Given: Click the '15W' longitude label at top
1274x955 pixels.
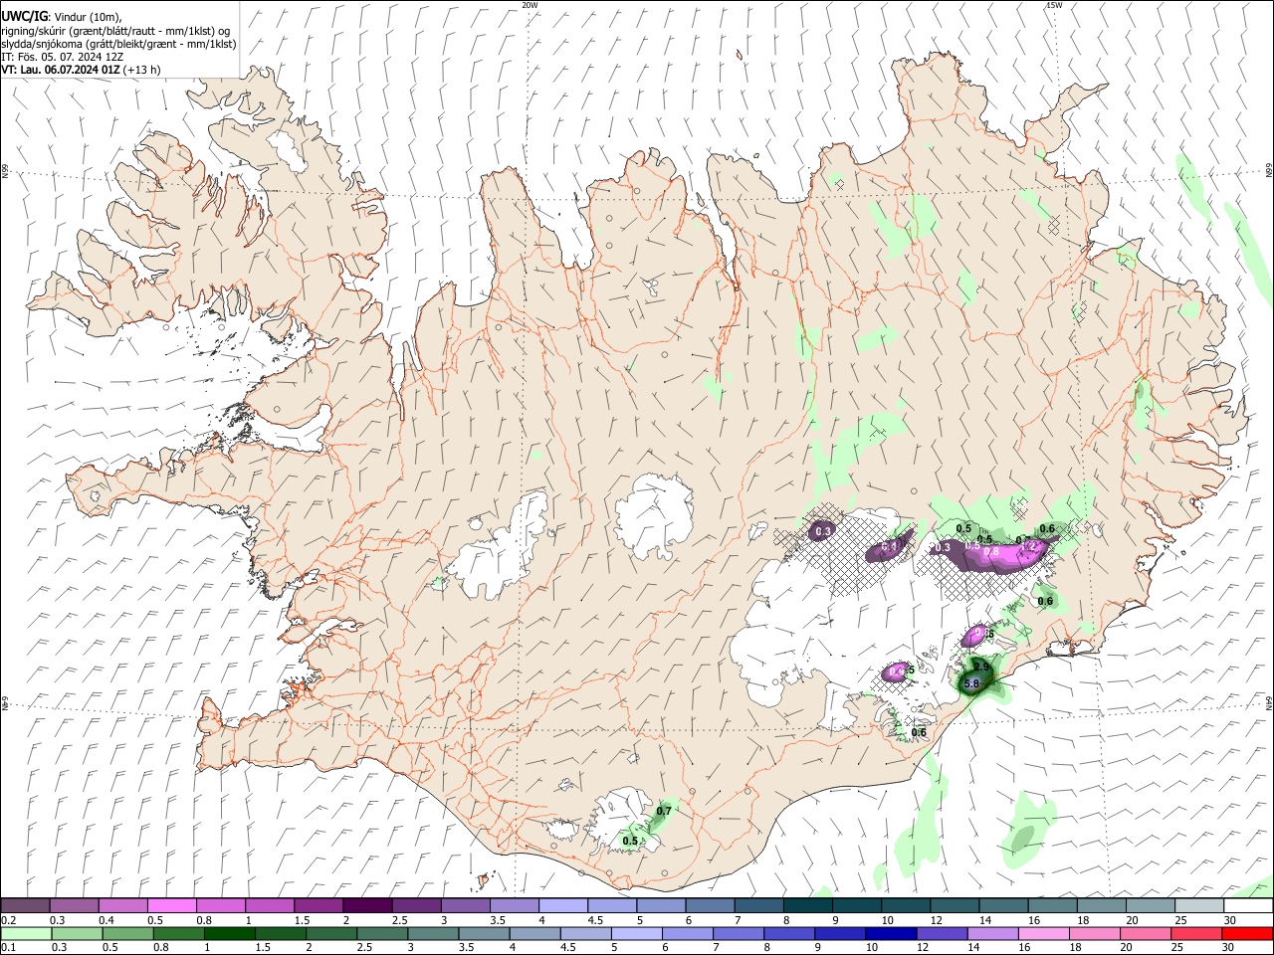Looking at the screenshot, I should pos(1054,5).
